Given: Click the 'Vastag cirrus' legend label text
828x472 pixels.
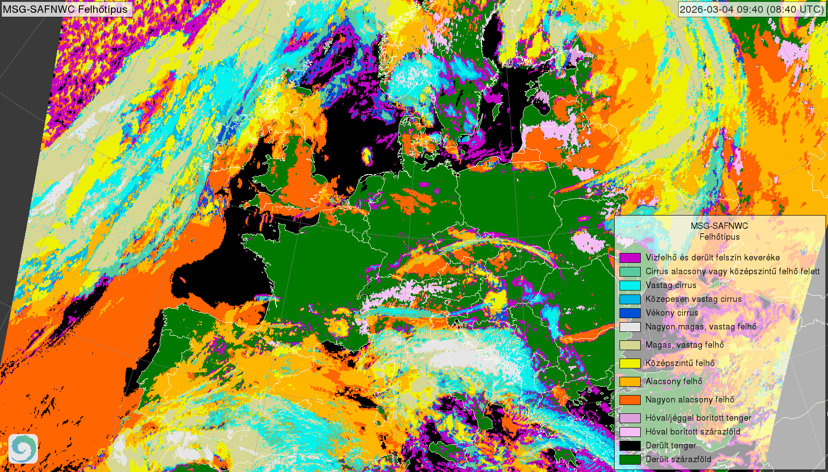Looking at the screenshot, I should tap(671, 286).
